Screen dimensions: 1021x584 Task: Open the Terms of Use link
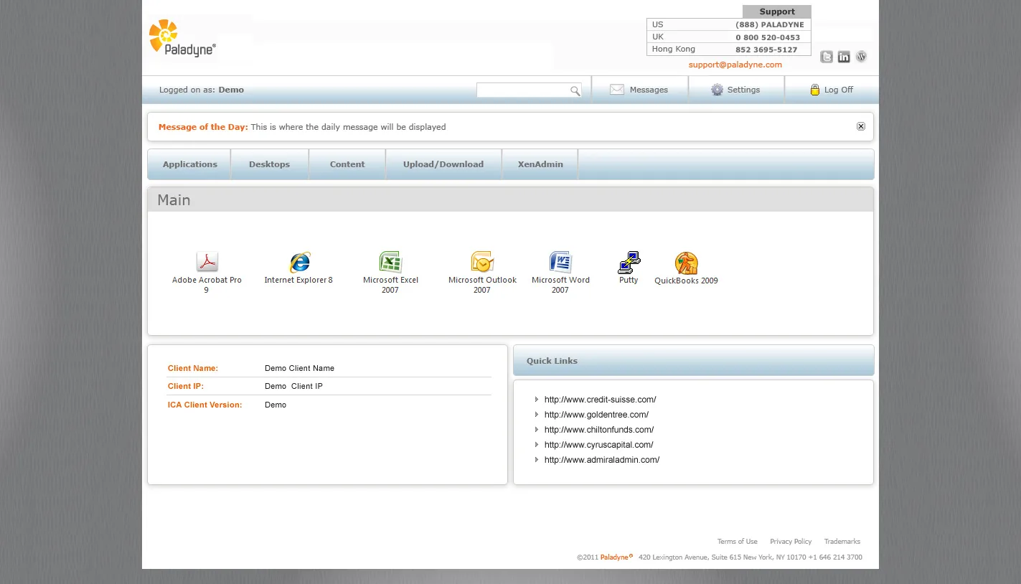click(737, 542)
